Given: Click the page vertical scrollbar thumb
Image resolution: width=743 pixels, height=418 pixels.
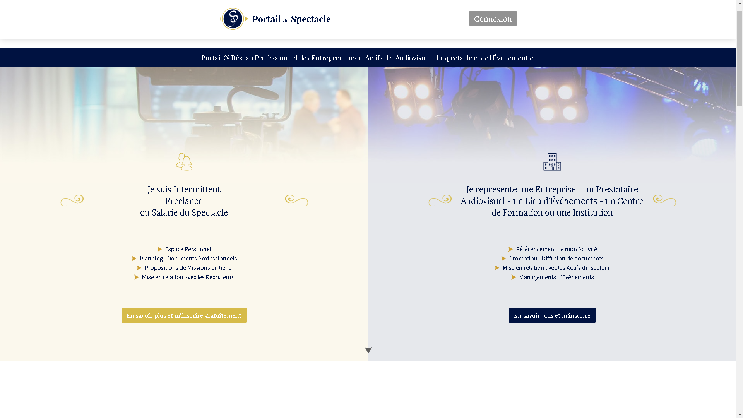Looking at the screenshot, I should (x=740, y=58).
